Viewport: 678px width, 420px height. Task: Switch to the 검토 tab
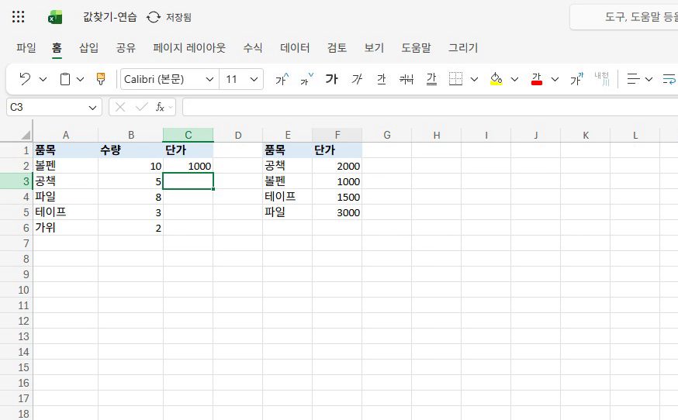click(337, 48)
